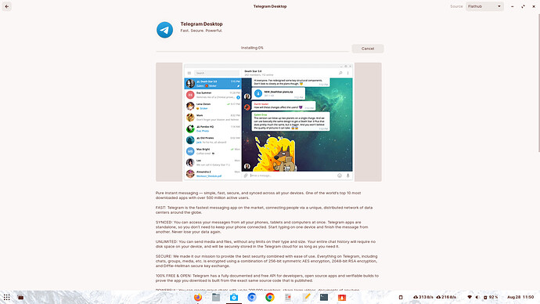
Task: Click the 'Telegram Desktop' window title in the header bar
Action: point(270,6)
